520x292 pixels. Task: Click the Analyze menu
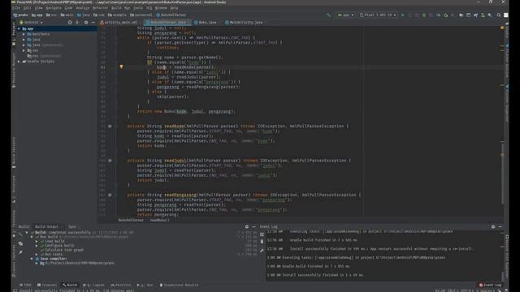[83, 8]
